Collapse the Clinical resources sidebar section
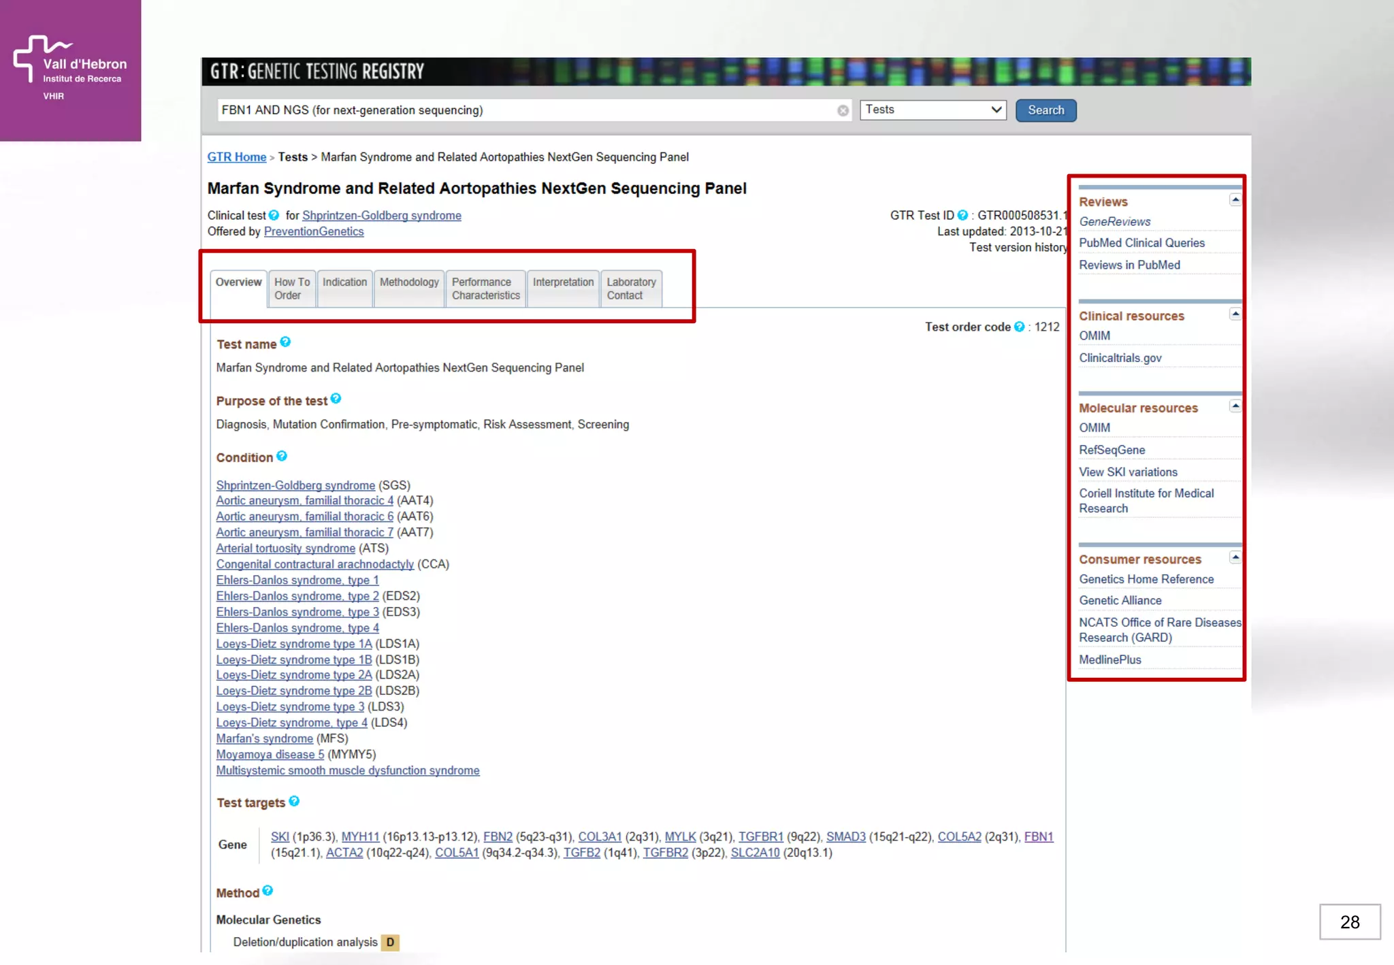Screen dimensions: 1394x965 (x=1235, y=314)
